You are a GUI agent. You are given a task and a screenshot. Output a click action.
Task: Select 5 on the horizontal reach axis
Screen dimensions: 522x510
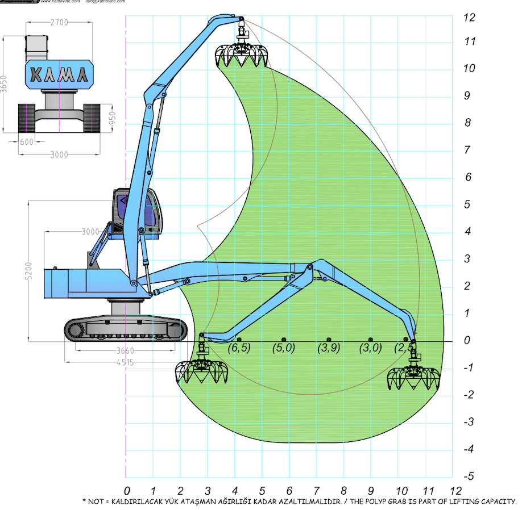point(262,491)
